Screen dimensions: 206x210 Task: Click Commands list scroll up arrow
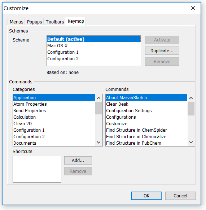click(x=191, y=98)
